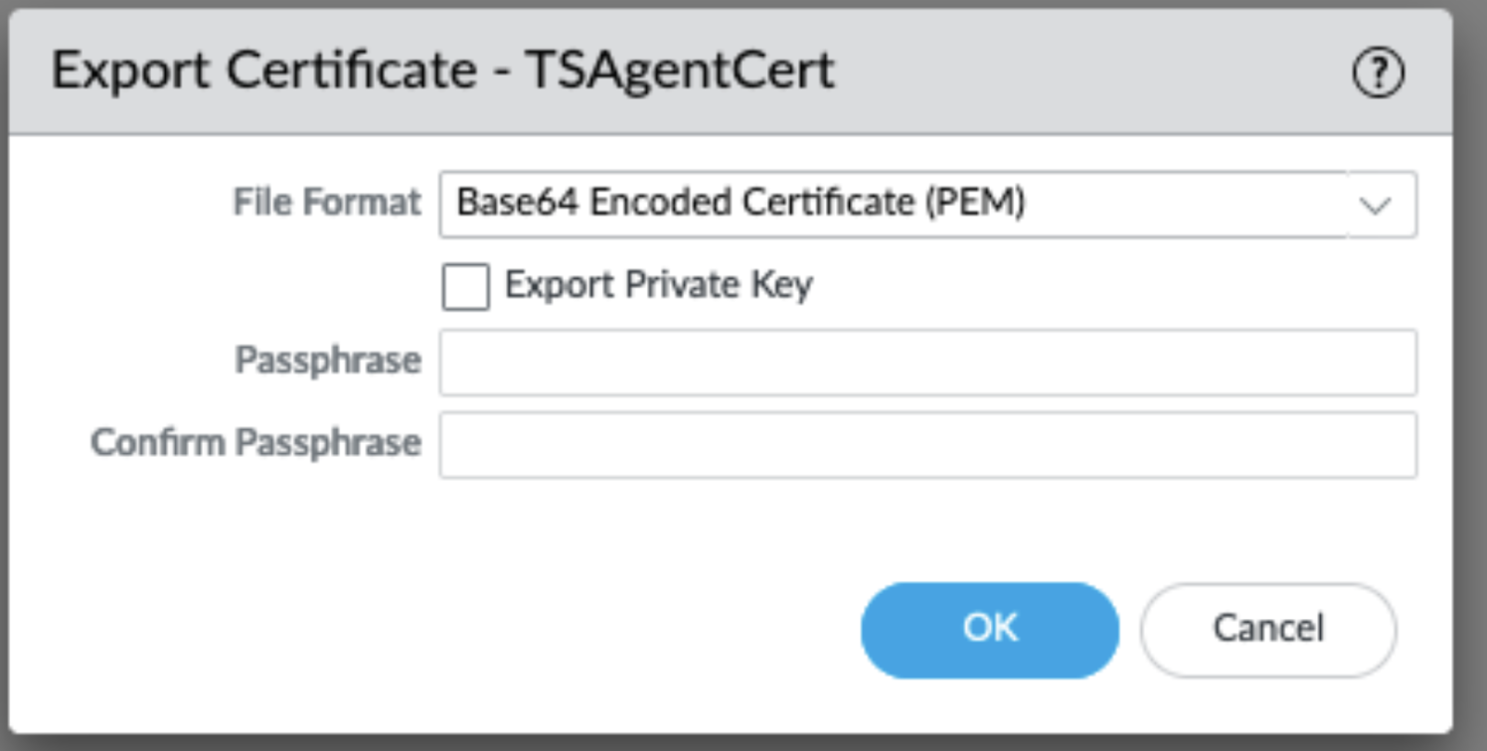Click the Passphrase field label
The width and height of the screenshot is (1487, 751).
[328, 361]
